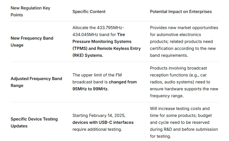Click bold "Tire Pressure Monitoring Systems" text
This screenshot has height=141, width=229.
point(102,38)
